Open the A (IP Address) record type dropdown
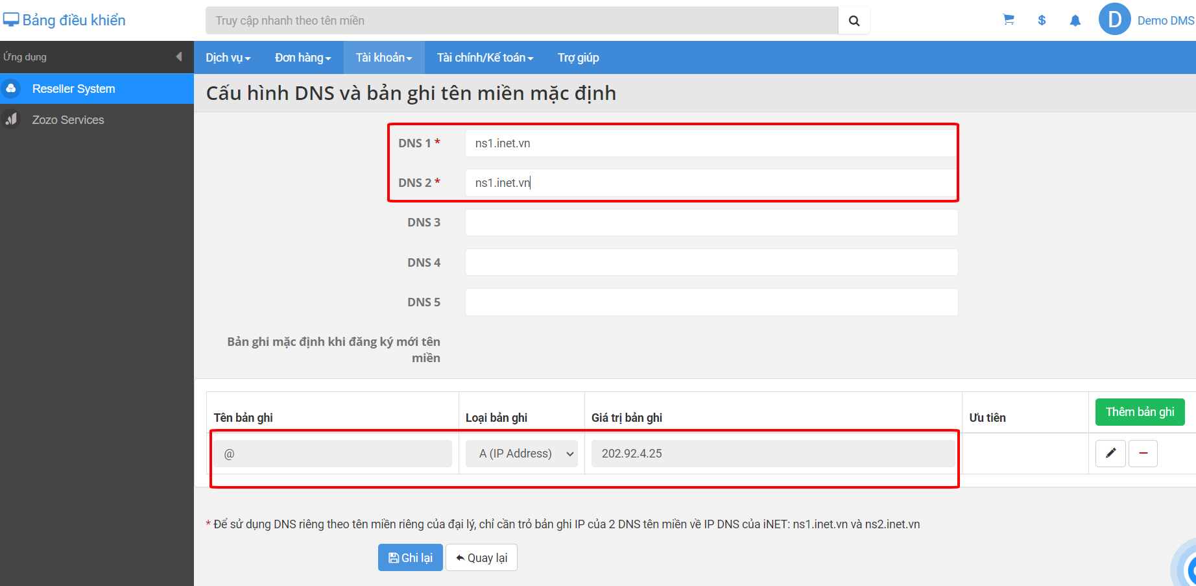Image resolution: width=1196 pixels, height=586 pixels. coord(521,454)
